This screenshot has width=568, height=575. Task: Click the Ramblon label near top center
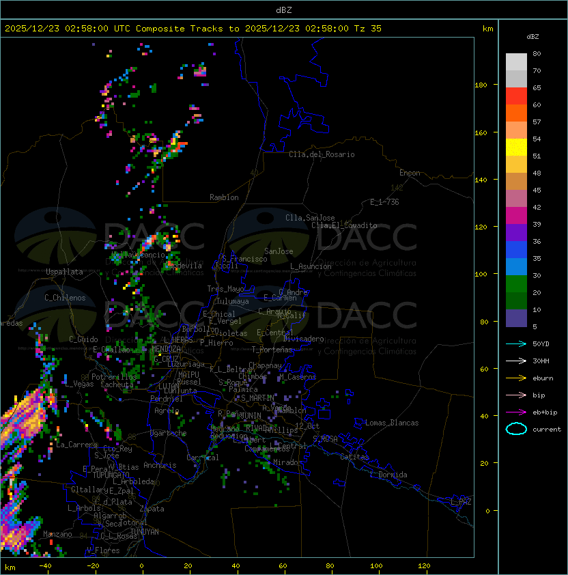(224, 197)
